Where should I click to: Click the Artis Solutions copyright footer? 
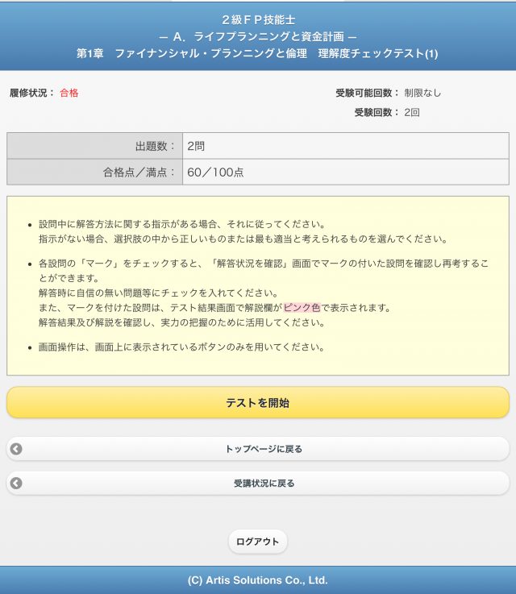coord(258,579)
